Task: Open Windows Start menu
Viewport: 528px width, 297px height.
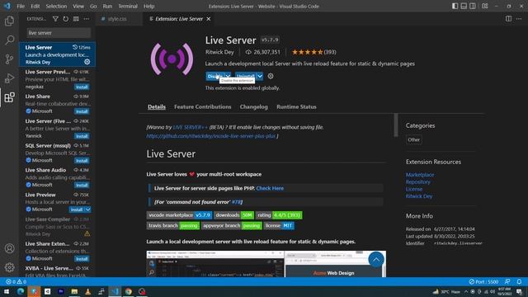Action: [x=7, y=291]
